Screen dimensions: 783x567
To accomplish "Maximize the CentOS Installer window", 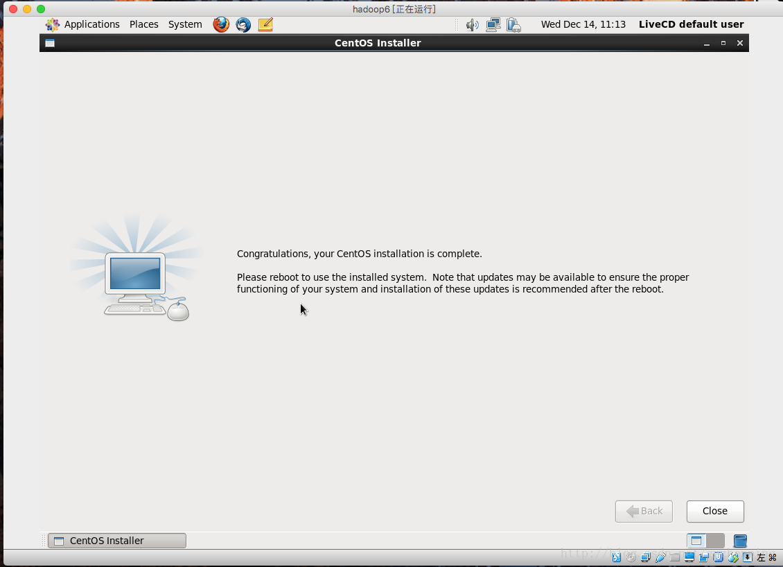I will tap(723, 44).
